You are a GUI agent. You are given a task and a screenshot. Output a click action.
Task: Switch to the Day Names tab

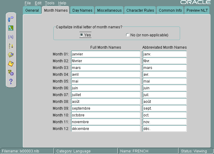tap(82, 10)
